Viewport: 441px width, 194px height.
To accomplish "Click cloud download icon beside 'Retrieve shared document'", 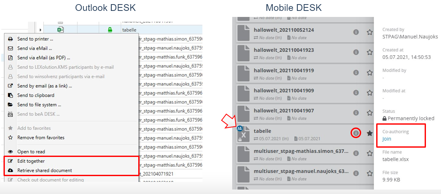I will pyautogui.click(x=10, y=170).
